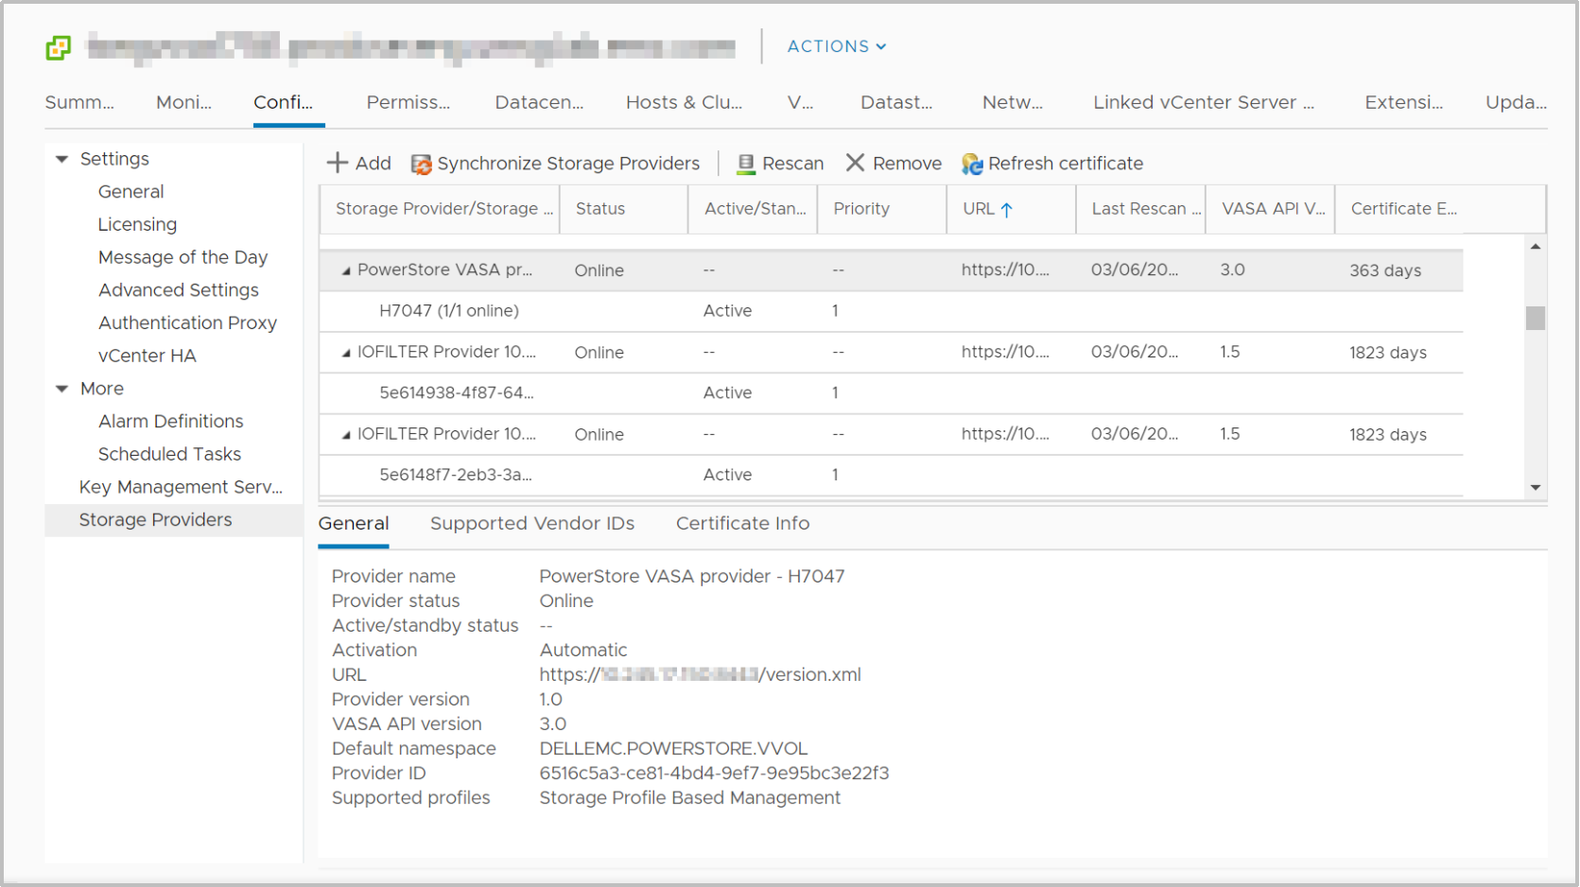Click the Refresh certificate icon
This screenshot has height=887, width=1580.
[972, 165]
